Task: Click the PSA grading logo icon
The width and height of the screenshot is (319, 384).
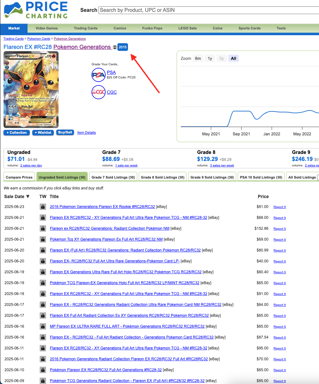Action: pos(99,75)
